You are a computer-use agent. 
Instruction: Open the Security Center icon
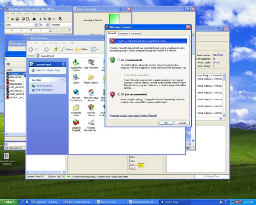91,110
